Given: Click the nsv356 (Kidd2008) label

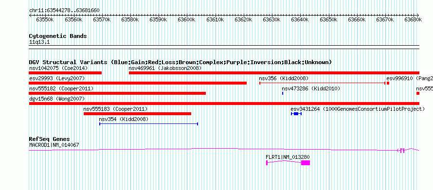Looking at the screenshot, I should (284, 79).
